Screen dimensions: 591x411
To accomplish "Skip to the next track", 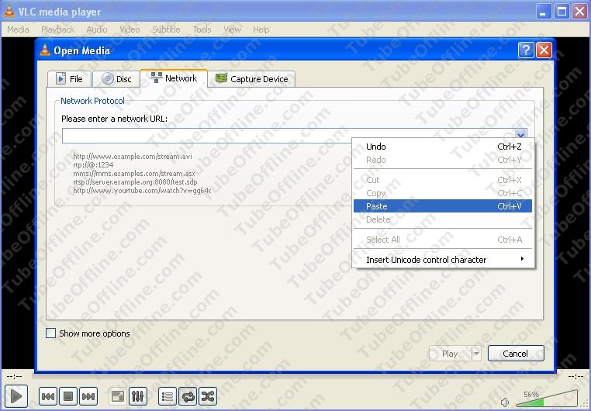I will pos(88,396).
